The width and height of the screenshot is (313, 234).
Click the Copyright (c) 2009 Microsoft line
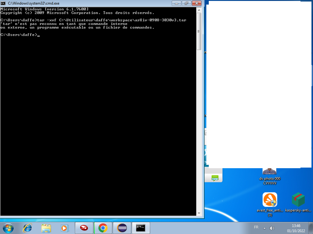[x=77, y=13]
